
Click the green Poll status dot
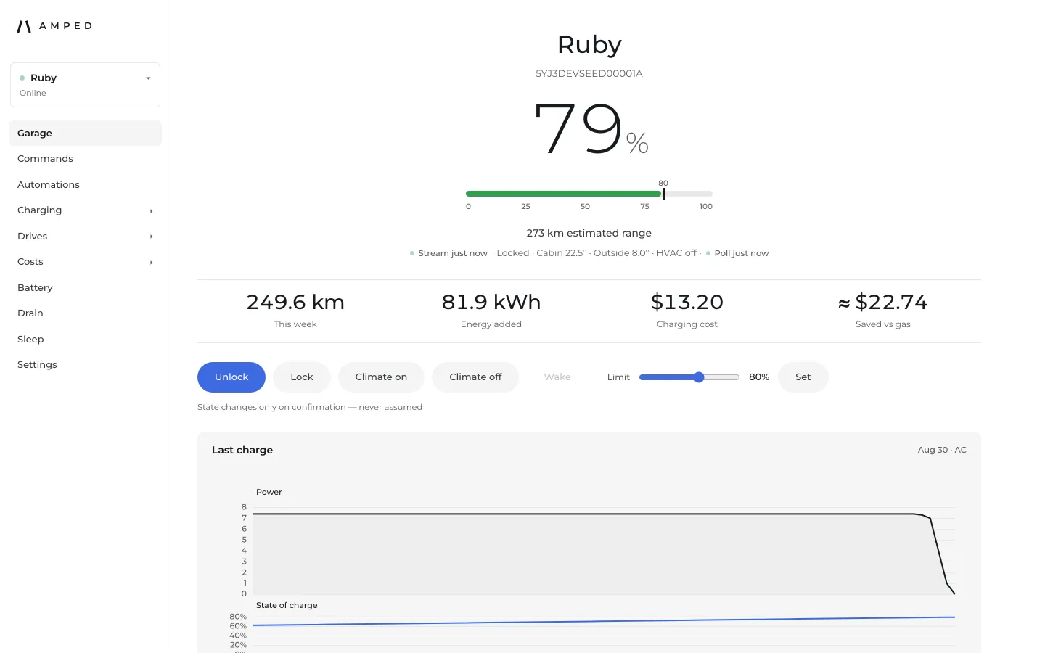tap(708, 253)
